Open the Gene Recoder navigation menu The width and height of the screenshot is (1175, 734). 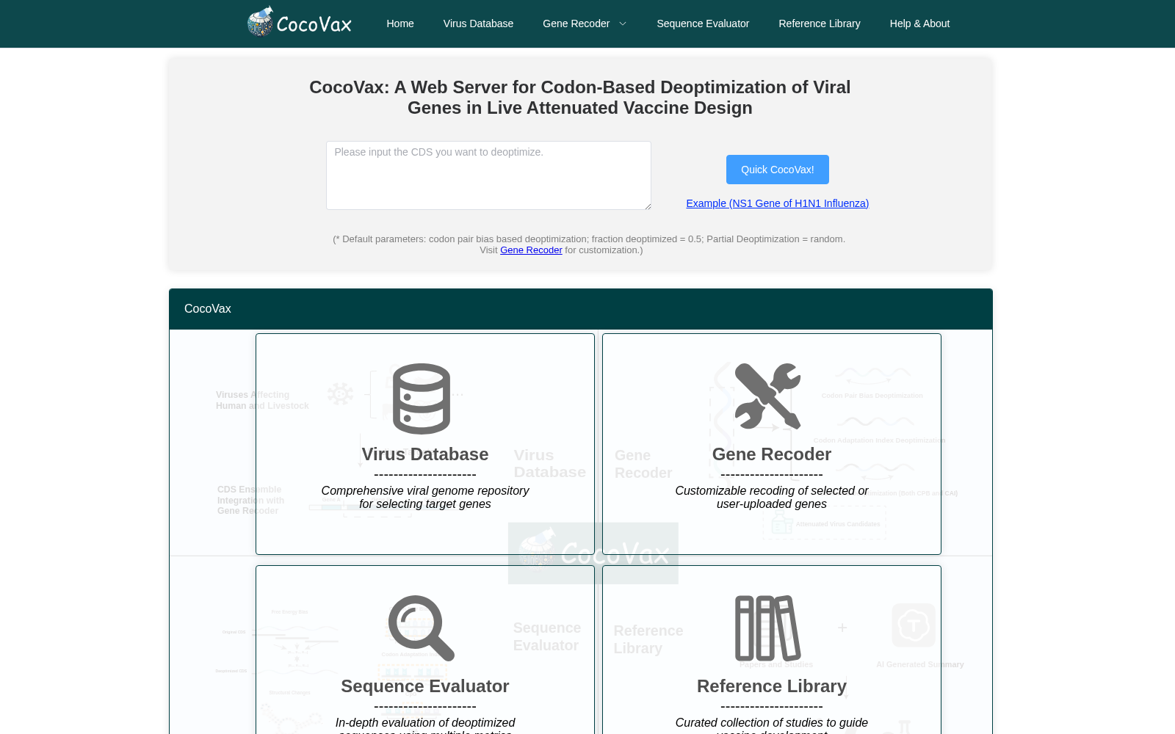click(576, 23)
